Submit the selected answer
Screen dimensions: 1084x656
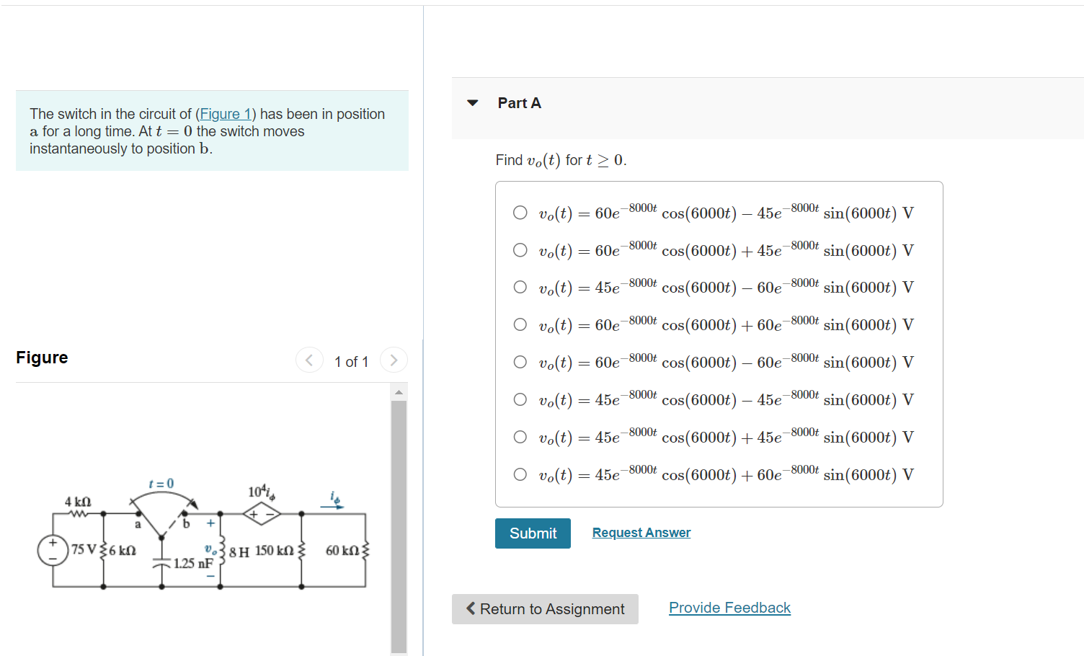(x=533, y=533)
